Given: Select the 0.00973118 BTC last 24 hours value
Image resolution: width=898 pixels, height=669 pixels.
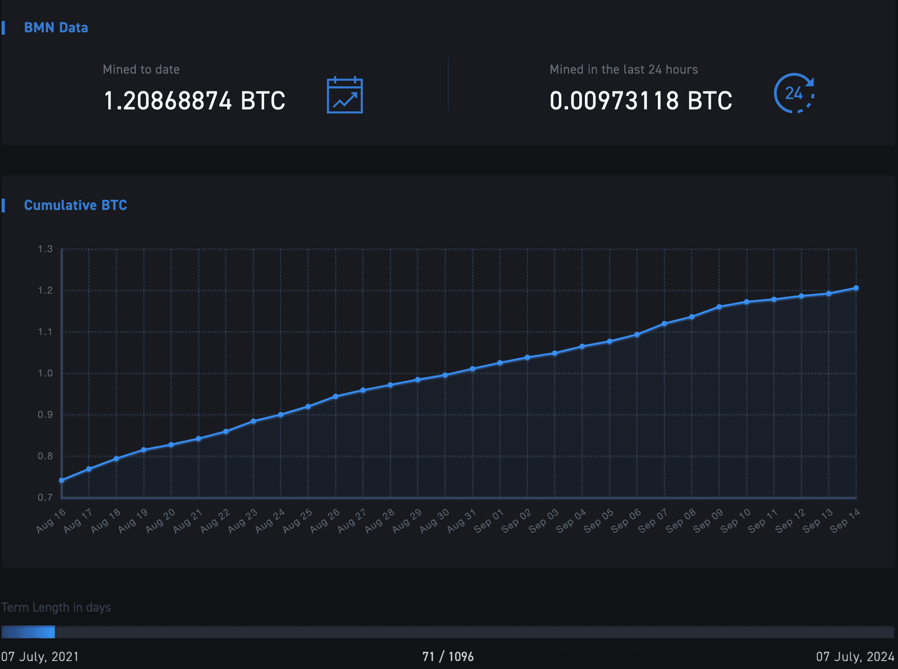Looking at the screenshot, I should pos(640,101).
